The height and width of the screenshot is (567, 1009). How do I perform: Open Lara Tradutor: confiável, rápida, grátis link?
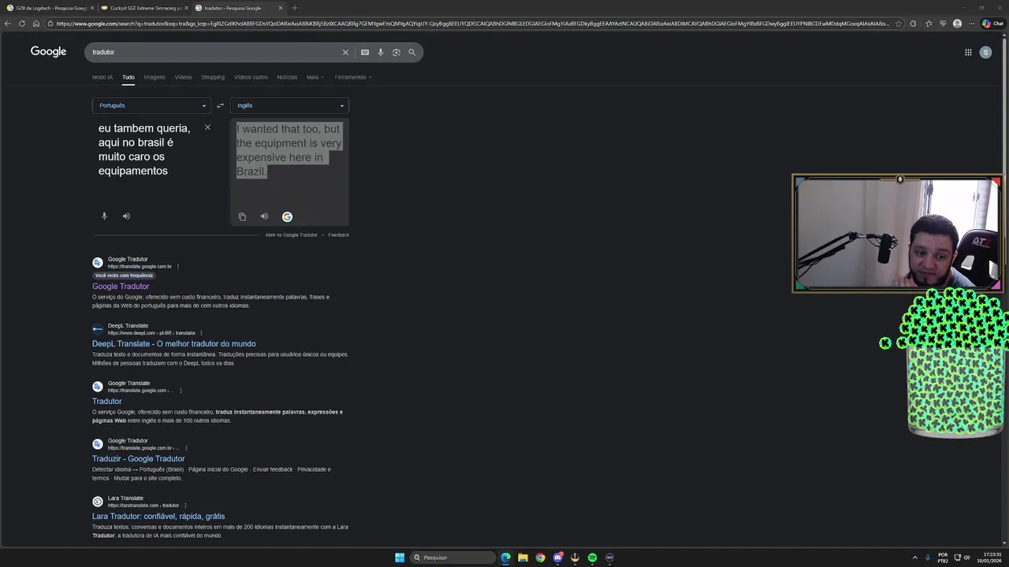coord(158,517)
